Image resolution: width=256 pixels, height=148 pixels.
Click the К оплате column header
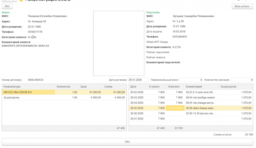[x=157, y=87]
